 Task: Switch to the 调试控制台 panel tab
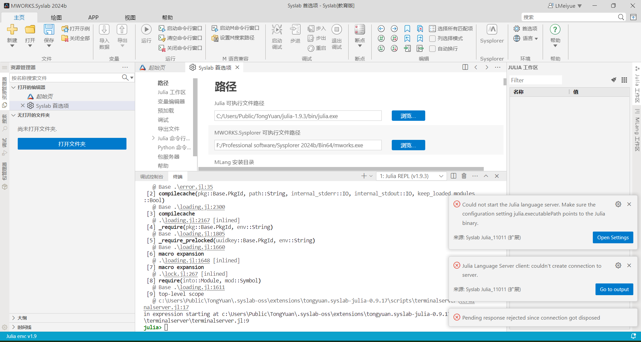152,177
